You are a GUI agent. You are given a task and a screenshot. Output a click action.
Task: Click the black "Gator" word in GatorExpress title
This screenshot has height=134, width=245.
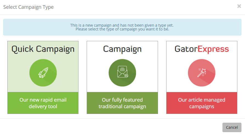coord(186,49)
